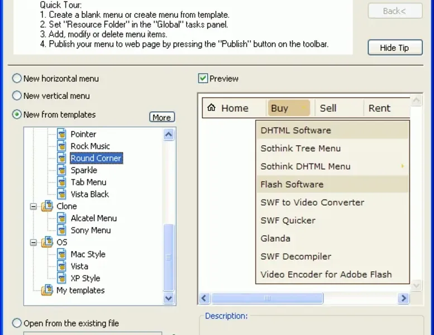Screen dimensions: 434x335
Task: Click the Round Corner template icon
Action: click(x=62, y=158)
